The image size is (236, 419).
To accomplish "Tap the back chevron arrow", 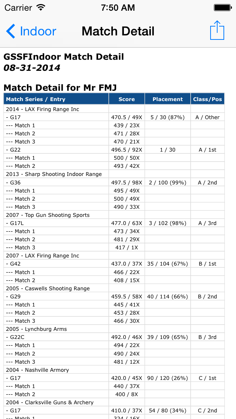I will [x=11, y=31].
